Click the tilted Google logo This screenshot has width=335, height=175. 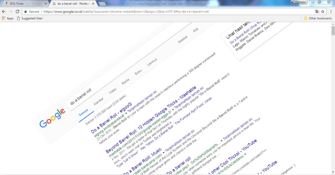(52, 118)
